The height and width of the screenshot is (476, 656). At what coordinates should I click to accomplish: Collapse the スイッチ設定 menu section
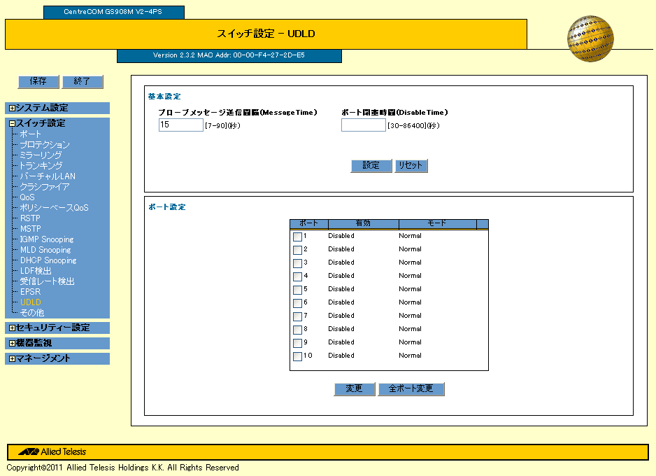click(x=12, y=124)
